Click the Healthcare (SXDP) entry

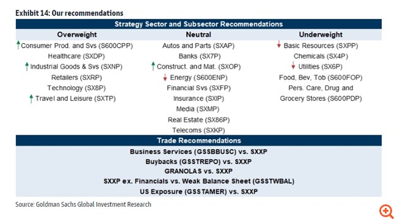[76, 56]
